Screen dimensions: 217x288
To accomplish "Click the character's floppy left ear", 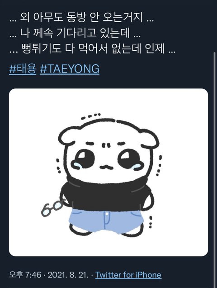I will 68,136.
